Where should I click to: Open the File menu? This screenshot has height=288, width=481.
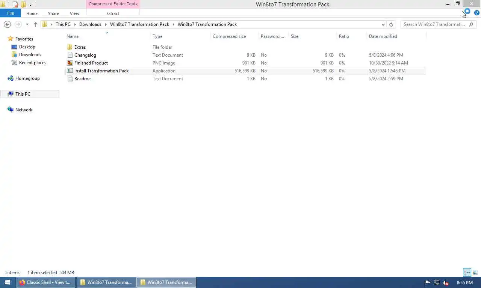tap(11, 13)
